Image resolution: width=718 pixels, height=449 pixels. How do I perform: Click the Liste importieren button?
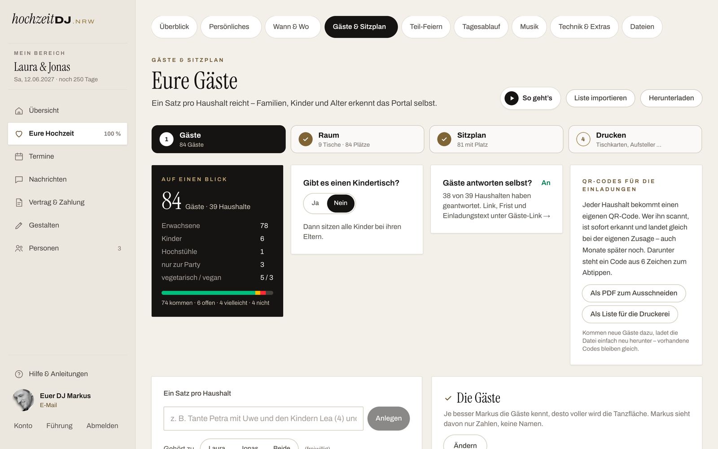coord(600,98)
